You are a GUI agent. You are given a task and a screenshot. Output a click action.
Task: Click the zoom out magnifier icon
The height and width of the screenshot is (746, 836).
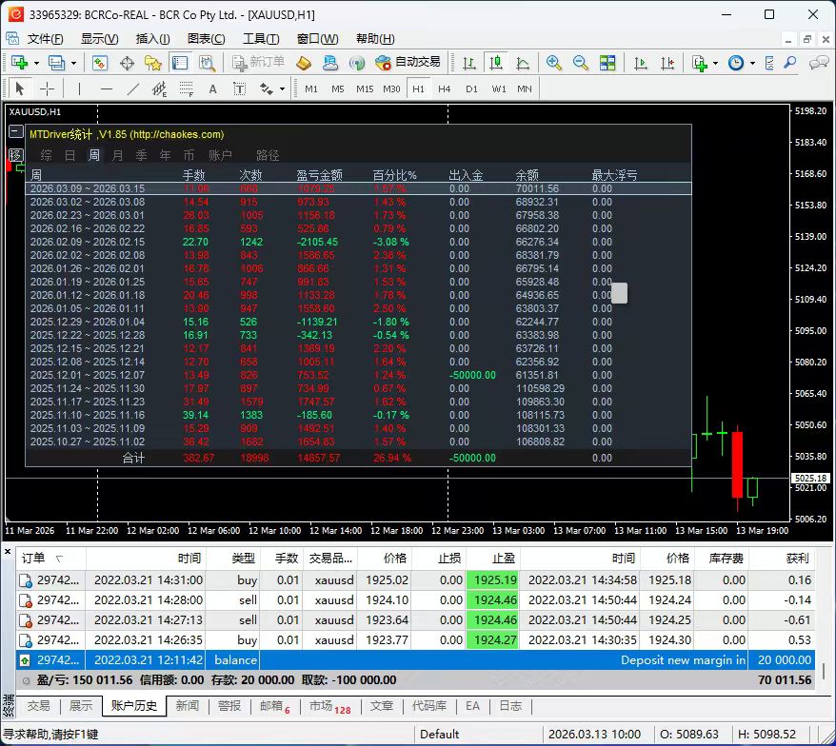[x=580, y=63]
